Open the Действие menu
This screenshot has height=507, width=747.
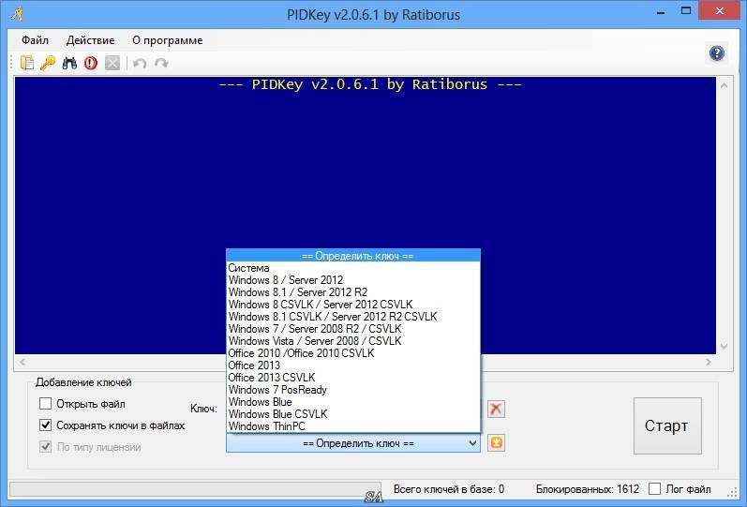[x=91, y=40]
